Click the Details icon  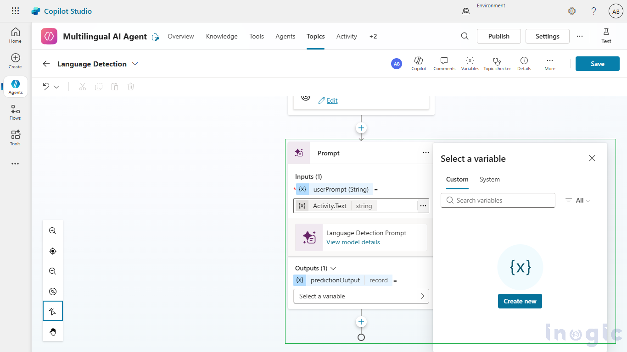pyautogui.click(x=524, y=64)
